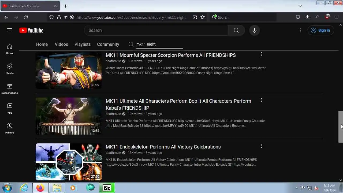The image size is (343, 193).
Task: Switch to the channel Home tab
Action: pyautogui.click(x=42, y=44)
